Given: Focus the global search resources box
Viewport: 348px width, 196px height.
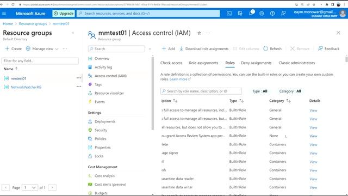Looking at the screenshot, I should click(148, 13).
